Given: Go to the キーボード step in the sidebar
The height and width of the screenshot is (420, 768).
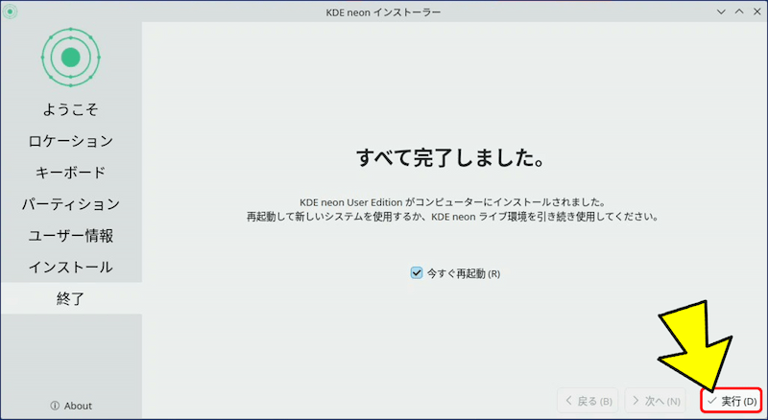Looking at the screenshot, I should click(x=70, y=173).
